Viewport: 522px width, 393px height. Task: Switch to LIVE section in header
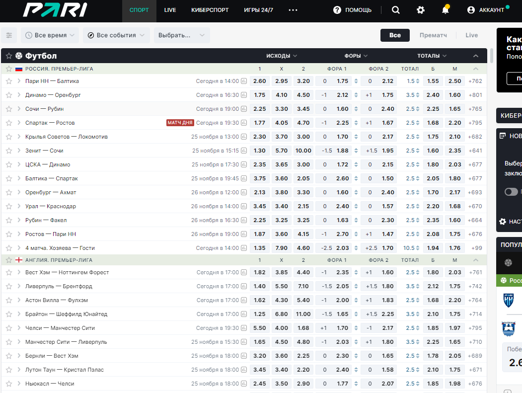pos(170,10)
